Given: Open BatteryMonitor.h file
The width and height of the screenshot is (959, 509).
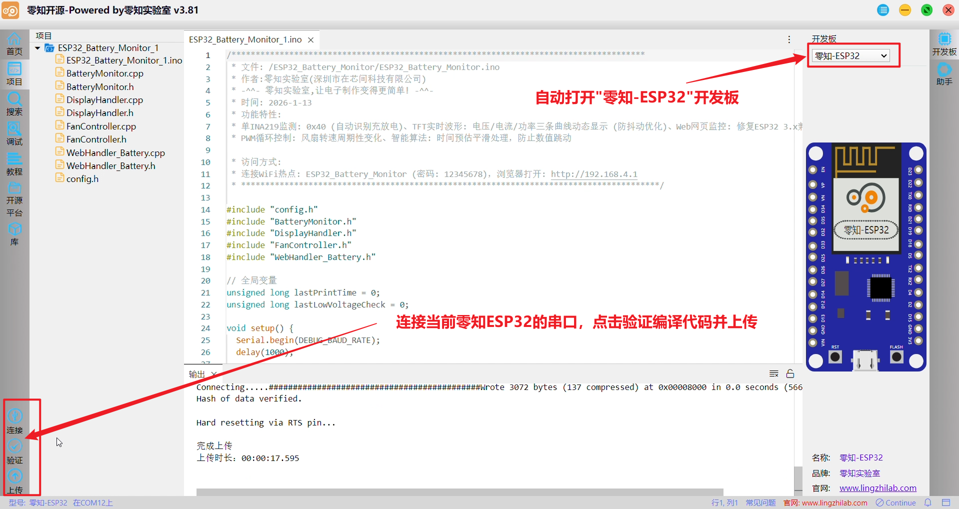Looking at the screenshot, I should tap(95, 87).
